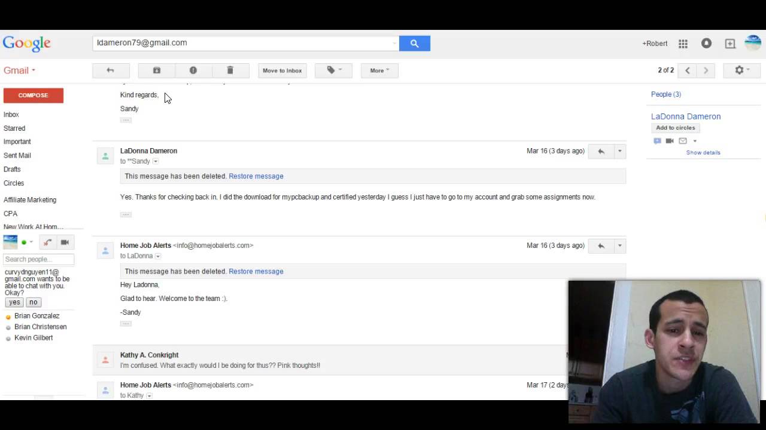The image size is (766, 430).
Task: Open chat status green dot dropdown
Action: click(x=27, y=242)
